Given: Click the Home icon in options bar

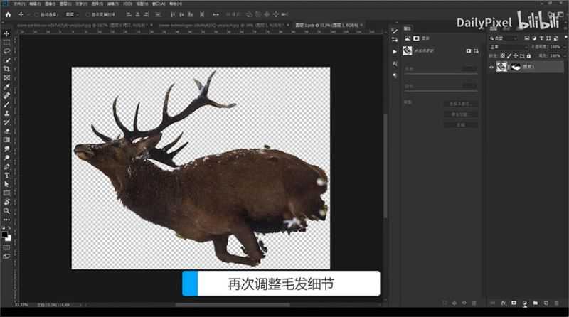Looking at the screenshot, I should click(8, 14).
